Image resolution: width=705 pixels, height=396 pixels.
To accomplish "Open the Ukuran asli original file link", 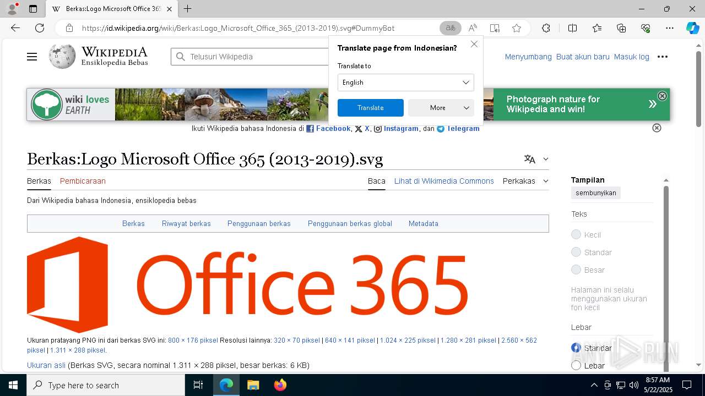I will coord(46,365).
